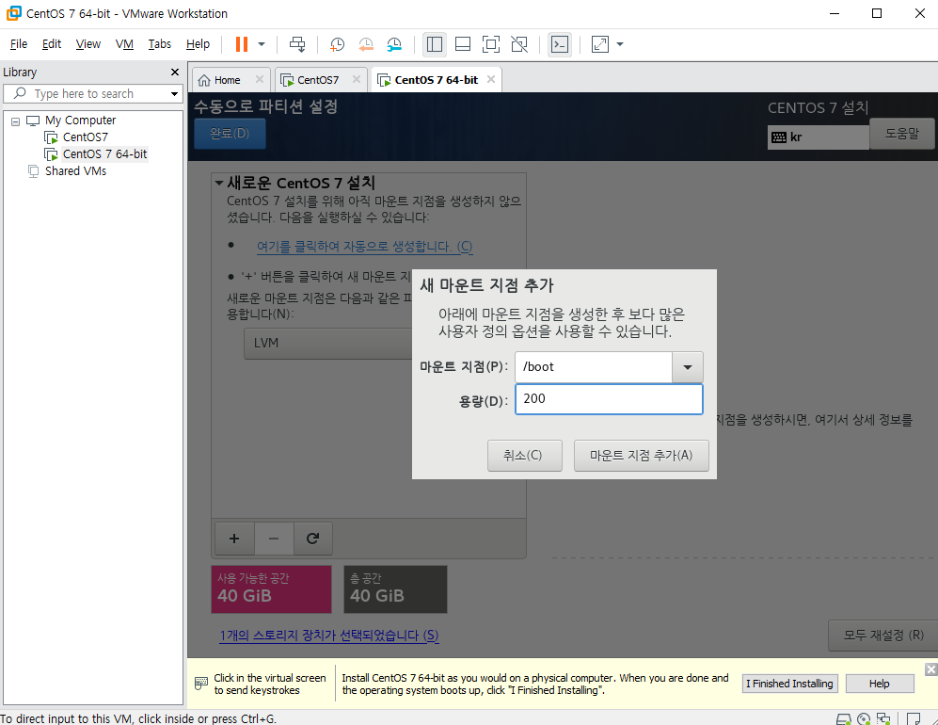The height and width of the screenshot is (725, 938).
Task: Open the VM menu
Action: click(x=124, y=44)
